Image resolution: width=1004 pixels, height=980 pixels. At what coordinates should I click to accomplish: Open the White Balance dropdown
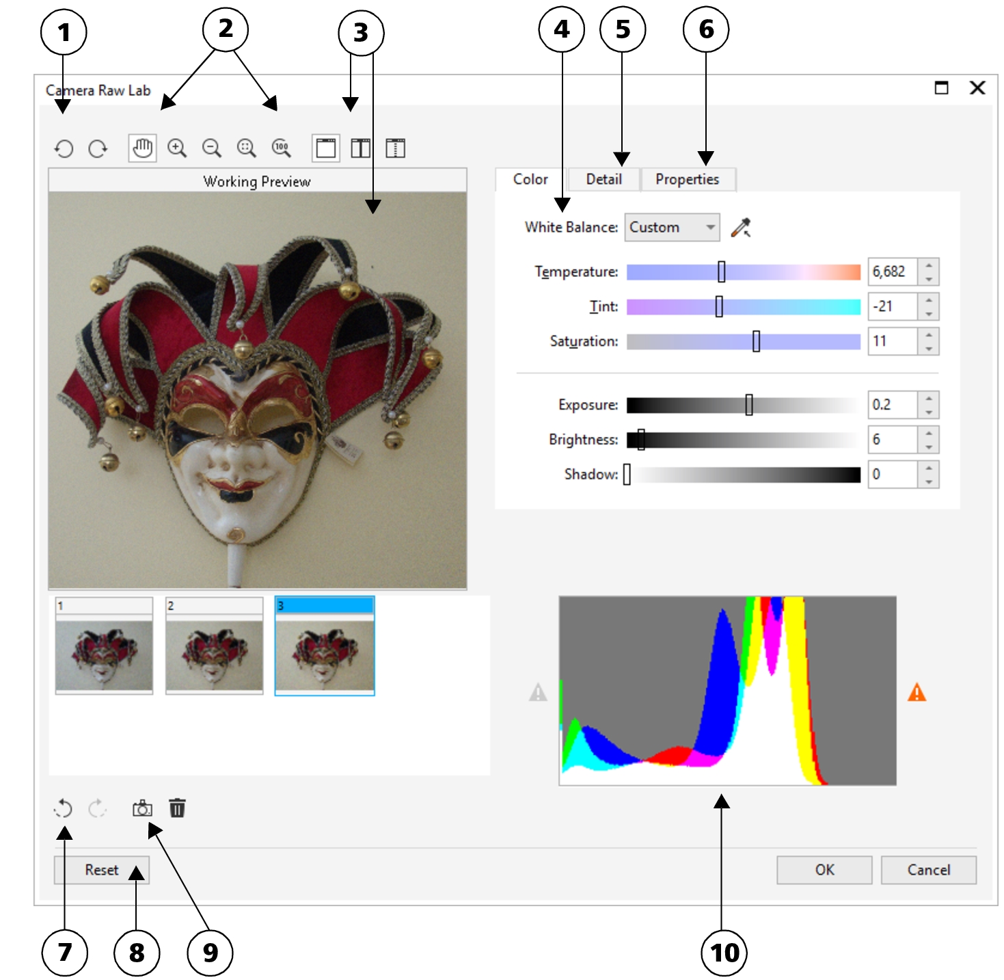(x=672, y=228)
